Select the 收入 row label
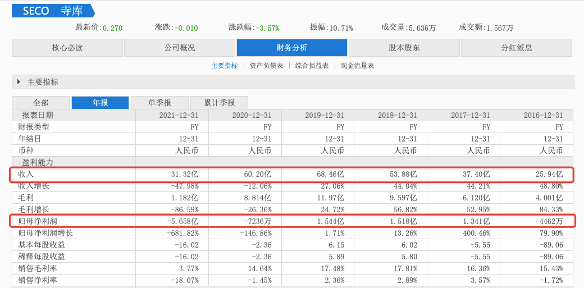 coord(26,174)
